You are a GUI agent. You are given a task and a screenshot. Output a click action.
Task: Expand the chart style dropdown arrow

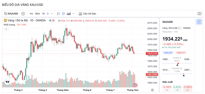[x=74, y=14]
